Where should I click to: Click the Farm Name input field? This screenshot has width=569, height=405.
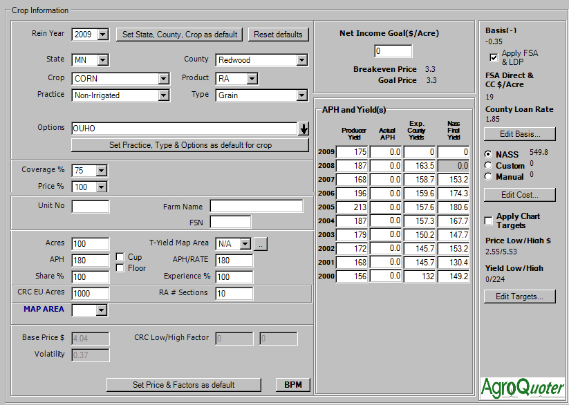[256, 206]
